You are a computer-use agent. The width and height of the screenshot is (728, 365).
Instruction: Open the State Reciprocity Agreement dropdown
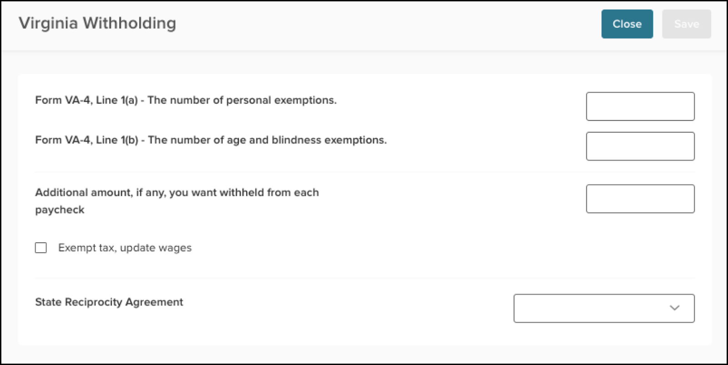pos(604,308)
